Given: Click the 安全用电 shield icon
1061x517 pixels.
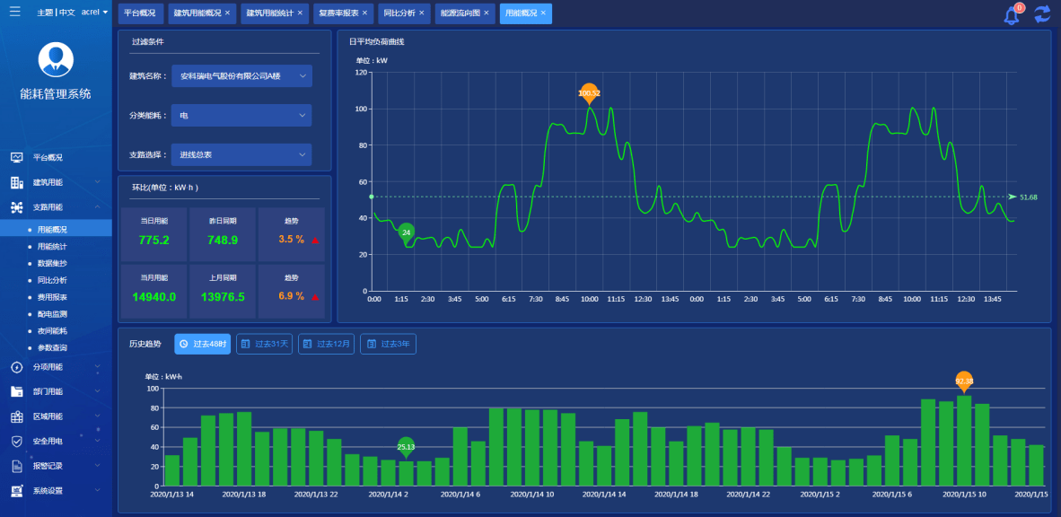Looking at the screenshot, I should [x=16, y=442].
